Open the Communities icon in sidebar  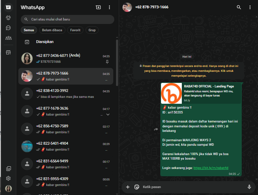tap(8, 38)
